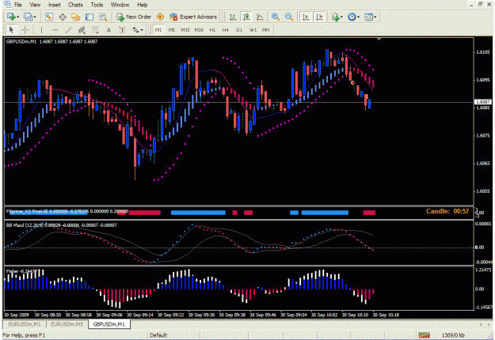Open the Navigator folder icon
The height and width of the screenshot is (340, 495).
click(x=76, y=17)
